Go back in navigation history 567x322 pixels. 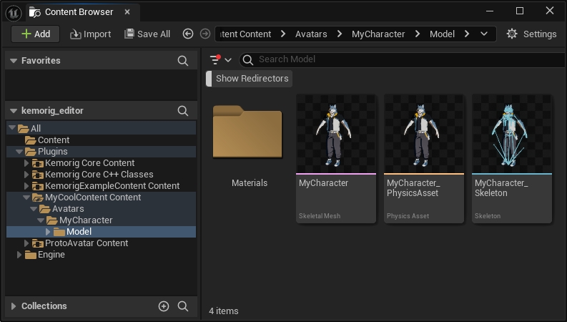188,34
